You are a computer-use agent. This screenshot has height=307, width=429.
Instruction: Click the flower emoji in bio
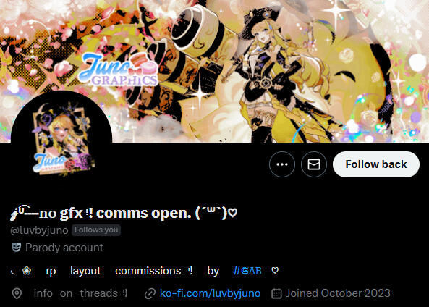pyautogui.click(x=27, y=271)
